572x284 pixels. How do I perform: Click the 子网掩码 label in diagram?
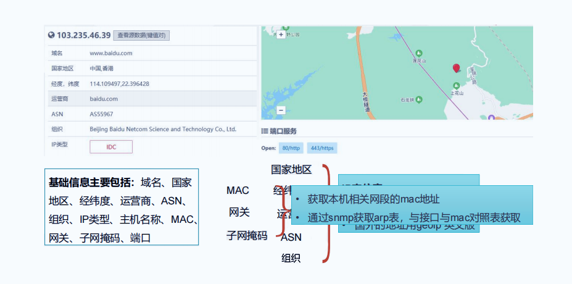[247, 235]
